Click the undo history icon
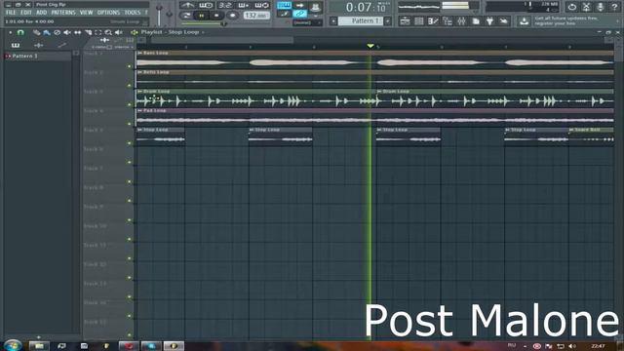Screen dimensions: 624x351 [572, 7]
